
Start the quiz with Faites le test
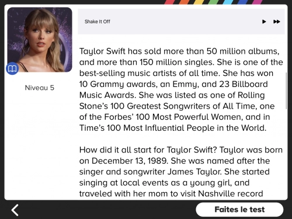click(239, 210)
